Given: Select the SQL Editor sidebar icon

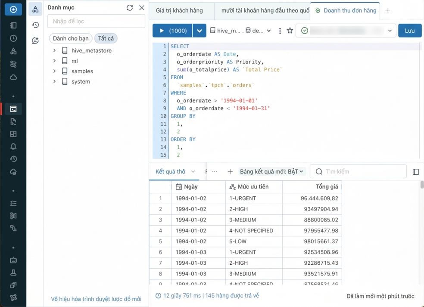Looking at the screenshot, I should 13,109.
